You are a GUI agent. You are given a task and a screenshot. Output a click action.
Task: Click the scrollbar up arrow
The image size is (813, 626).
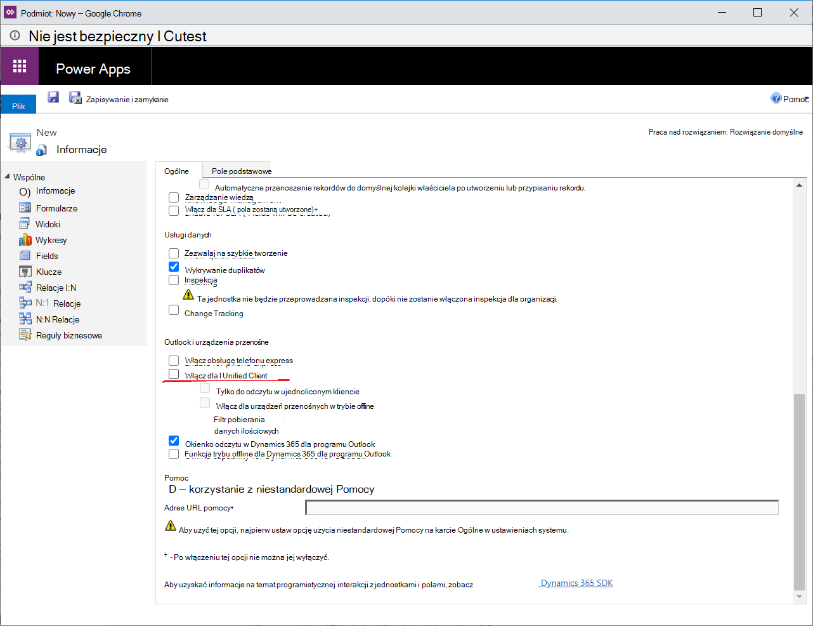(x=799, y=185)
